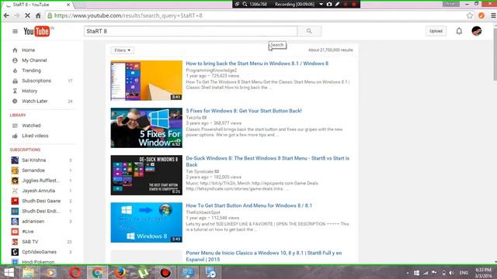This screenshot has width=497, height=279.
Task: Open ProgrammingKnowledge2 channel link
Action: (211, 71)
